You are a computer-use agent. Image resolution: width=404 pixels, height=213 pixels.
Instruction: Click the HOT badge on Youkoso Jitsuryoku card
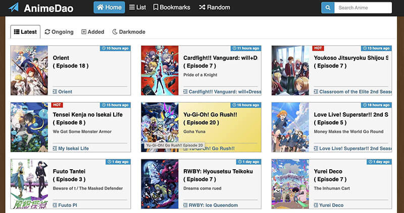coord(318,48)
